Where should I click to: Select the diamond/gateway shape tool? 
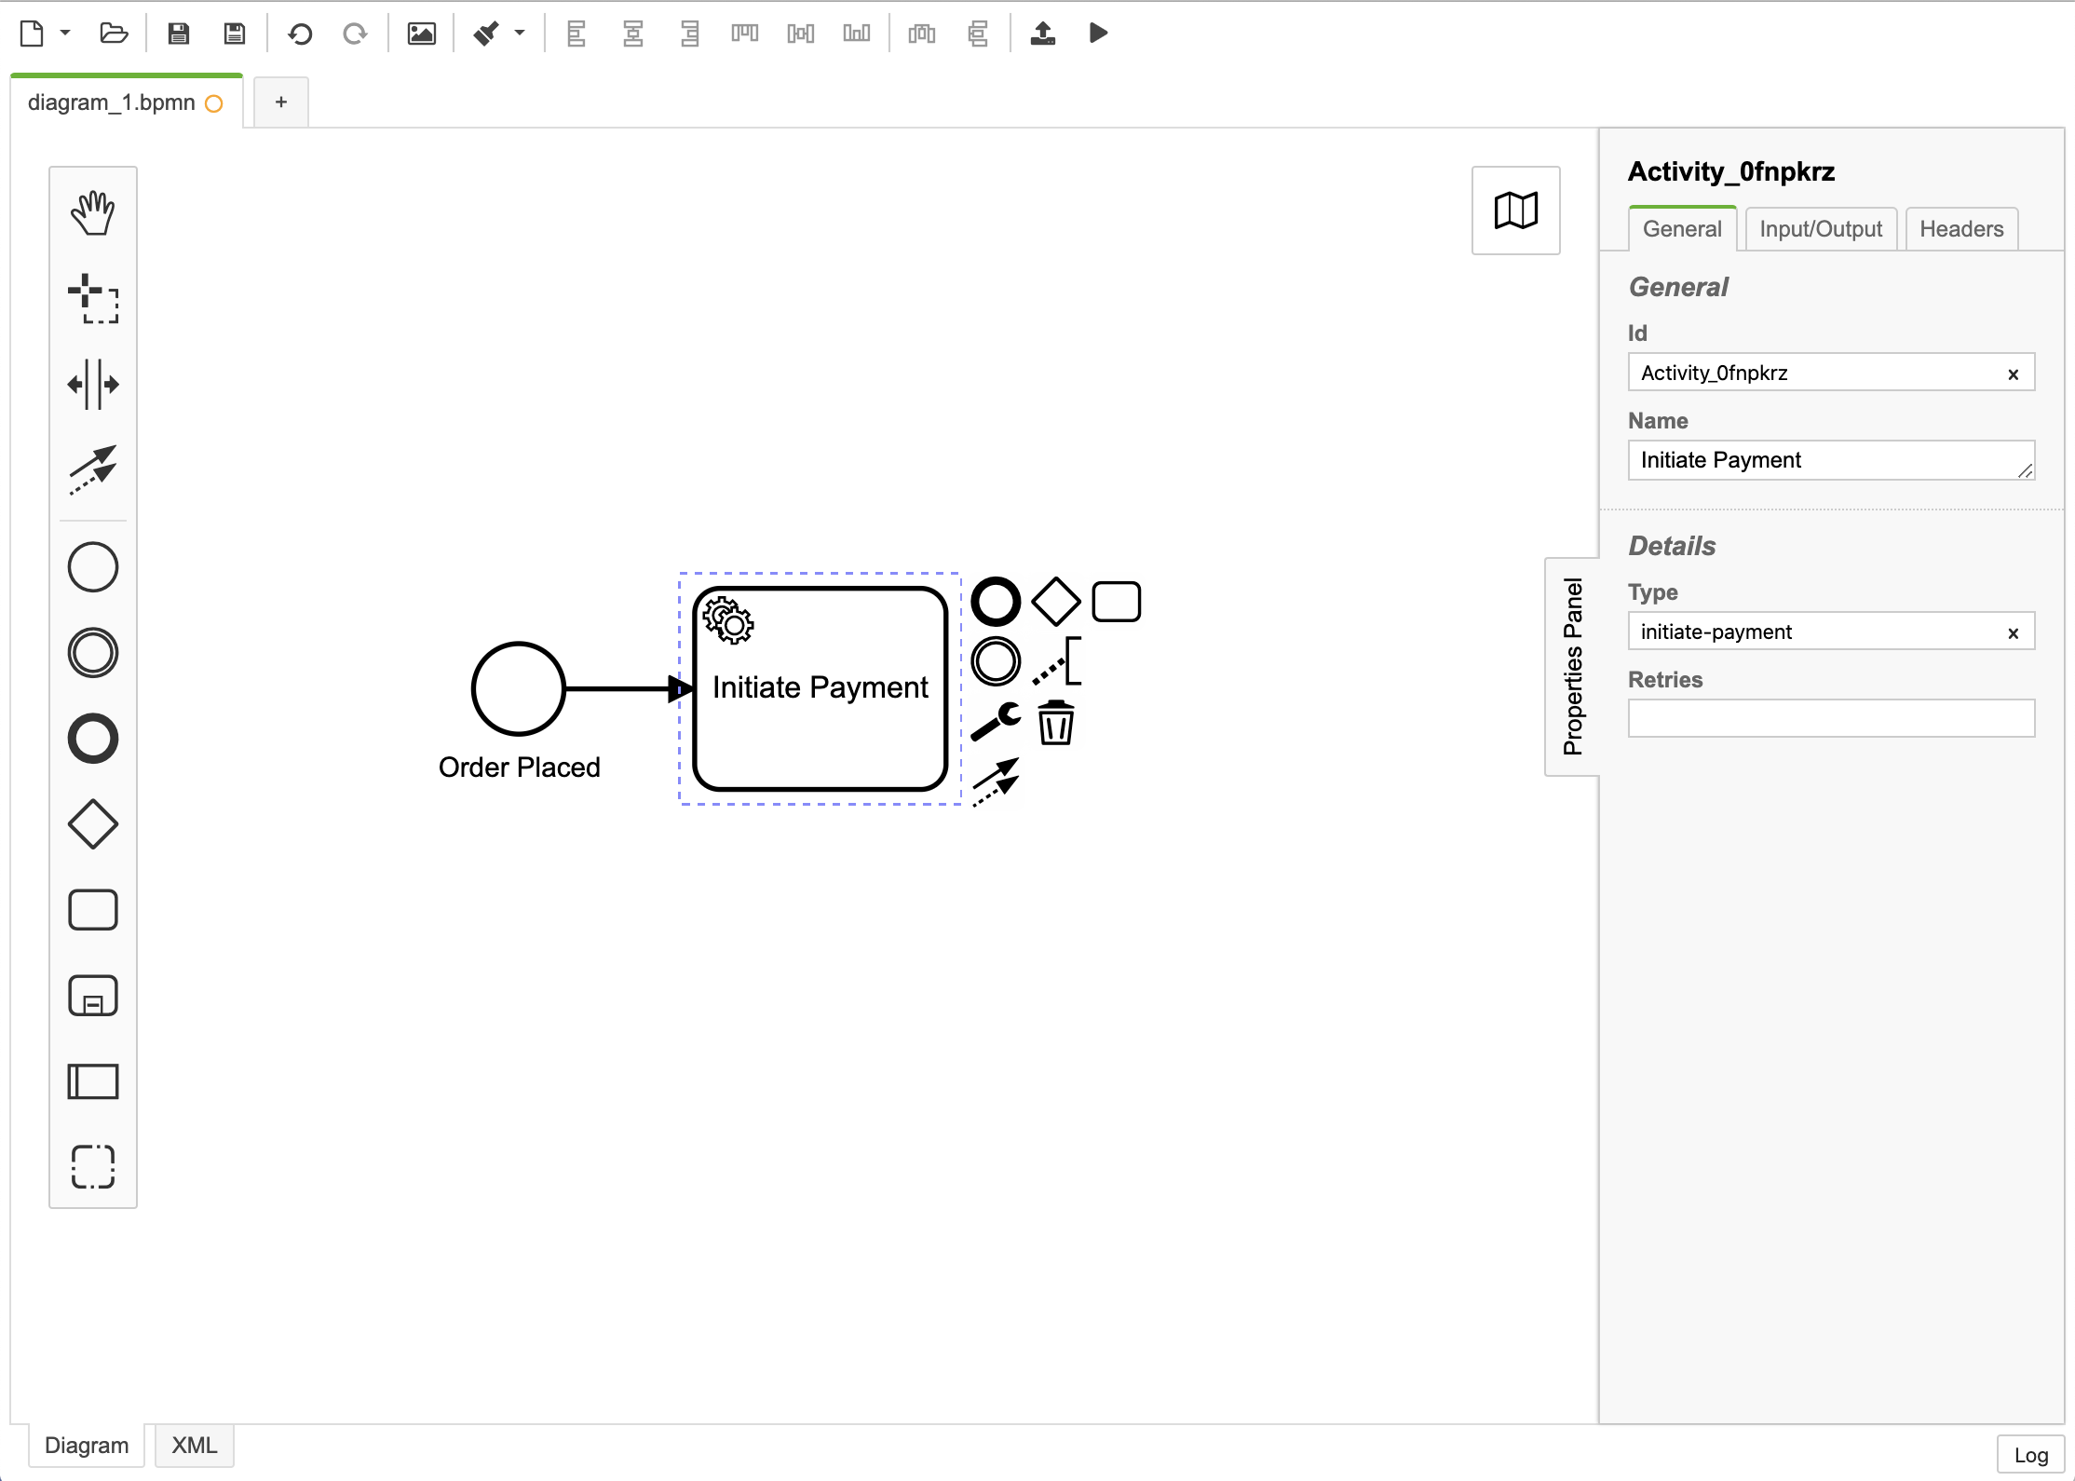pyautogui.click(x=93, y=825)
